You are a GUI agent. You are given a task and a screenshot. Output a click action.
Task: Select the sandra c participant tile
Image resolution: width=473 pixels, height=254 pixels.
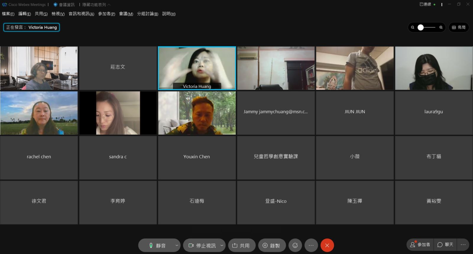click(x=118, y=157)
